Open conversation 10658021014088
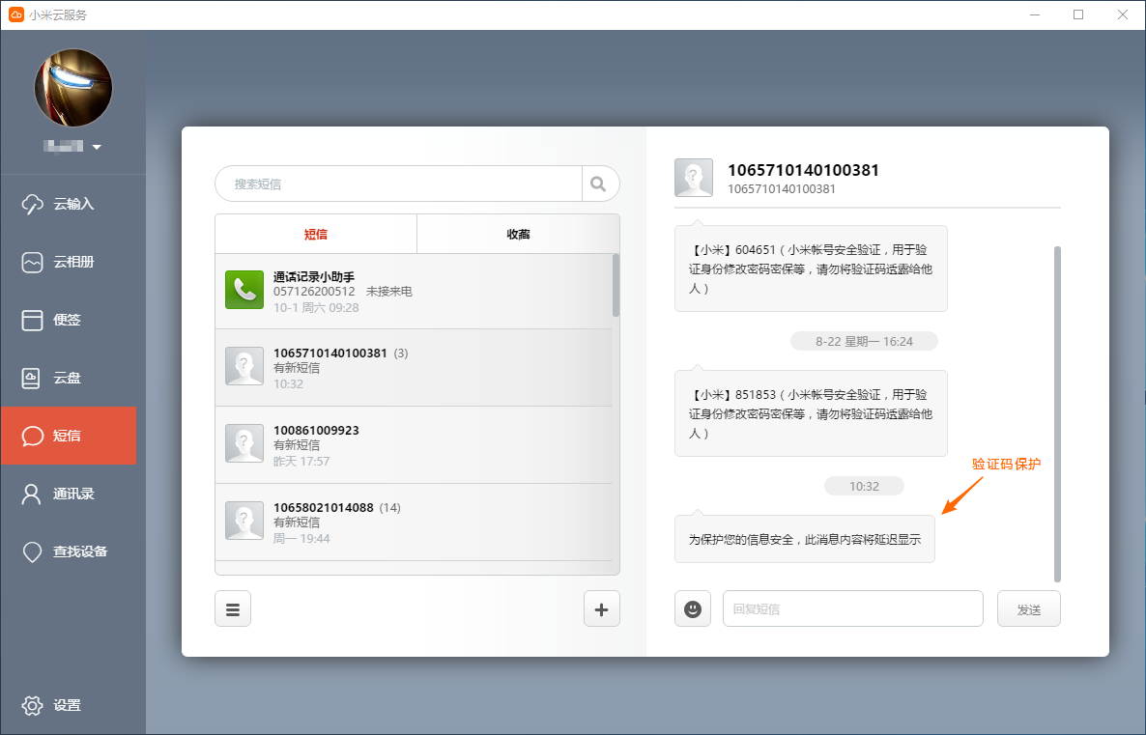 click(414, 523)
